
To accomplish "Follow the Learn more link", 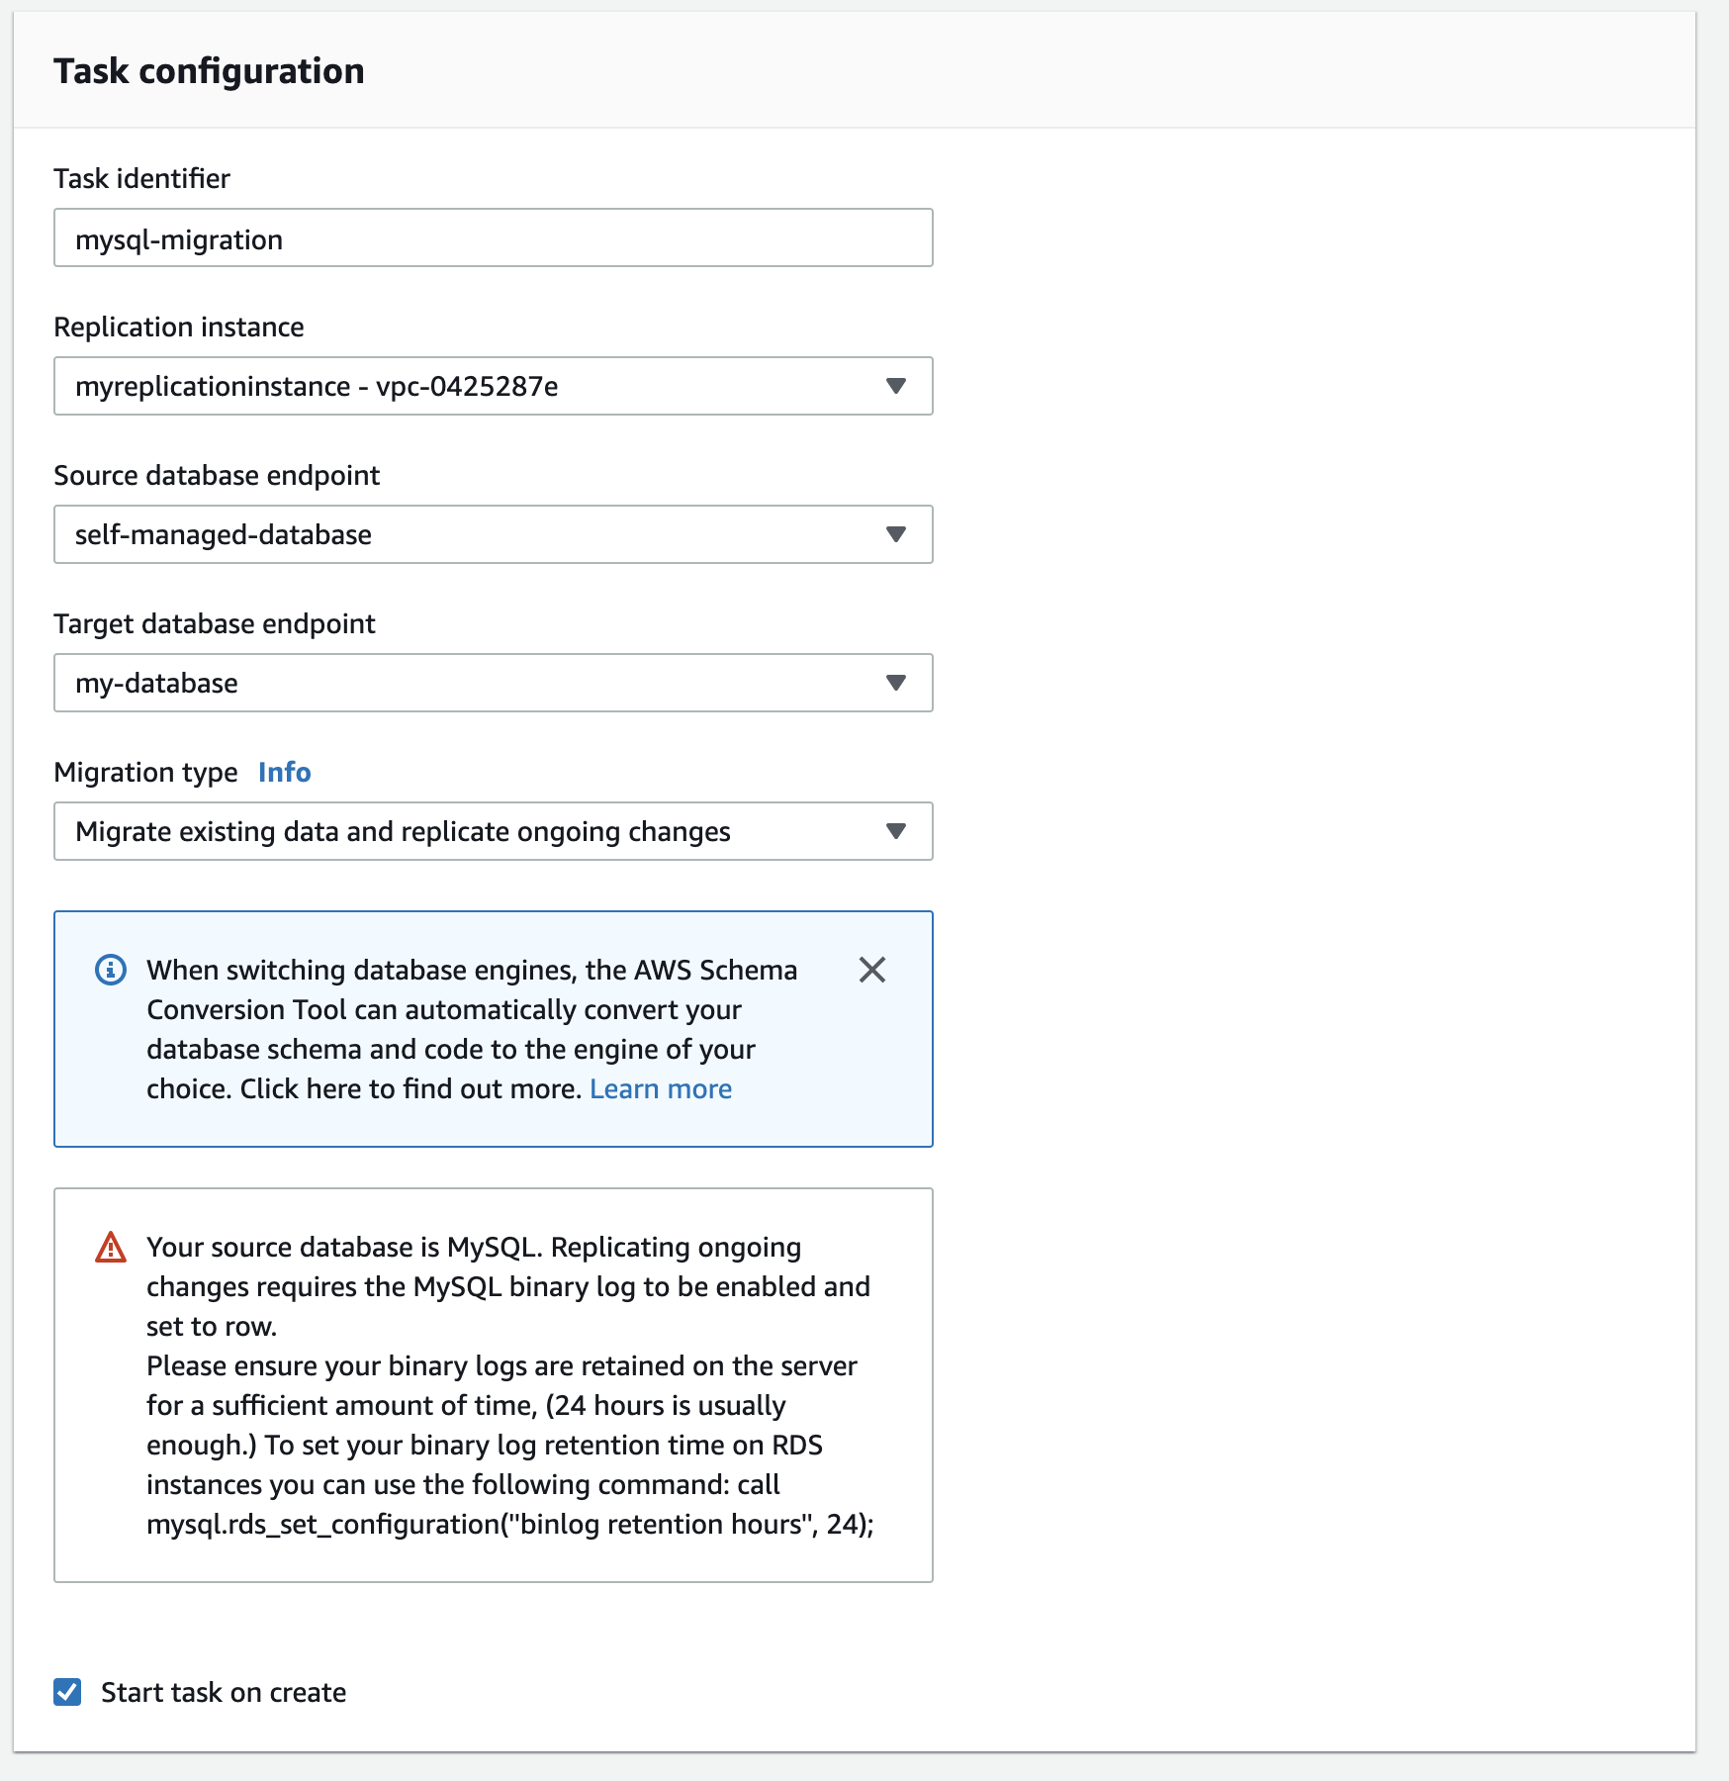I will 660,1088.
